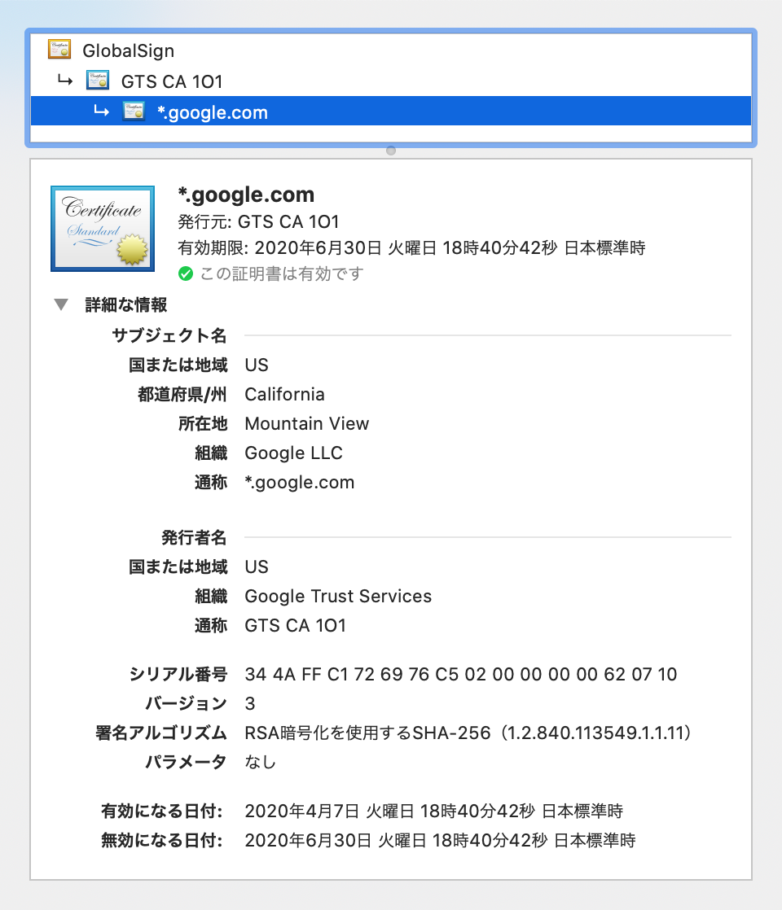Click the シリアル番号 field label
The image size is (782, 910).
178,675
